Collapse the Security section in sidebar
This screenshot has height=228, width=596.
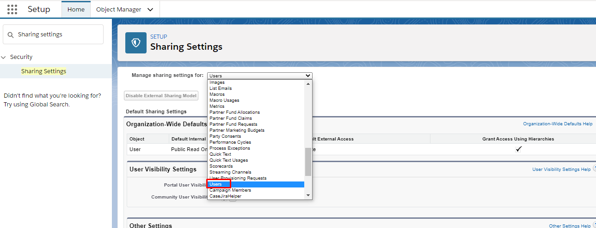click(x=4, y=57)
